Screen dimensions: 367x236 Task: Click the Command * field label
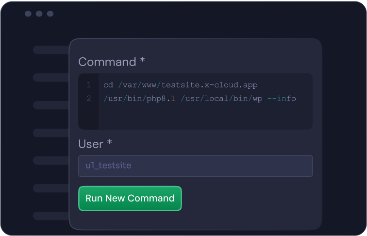pos(111,62)
